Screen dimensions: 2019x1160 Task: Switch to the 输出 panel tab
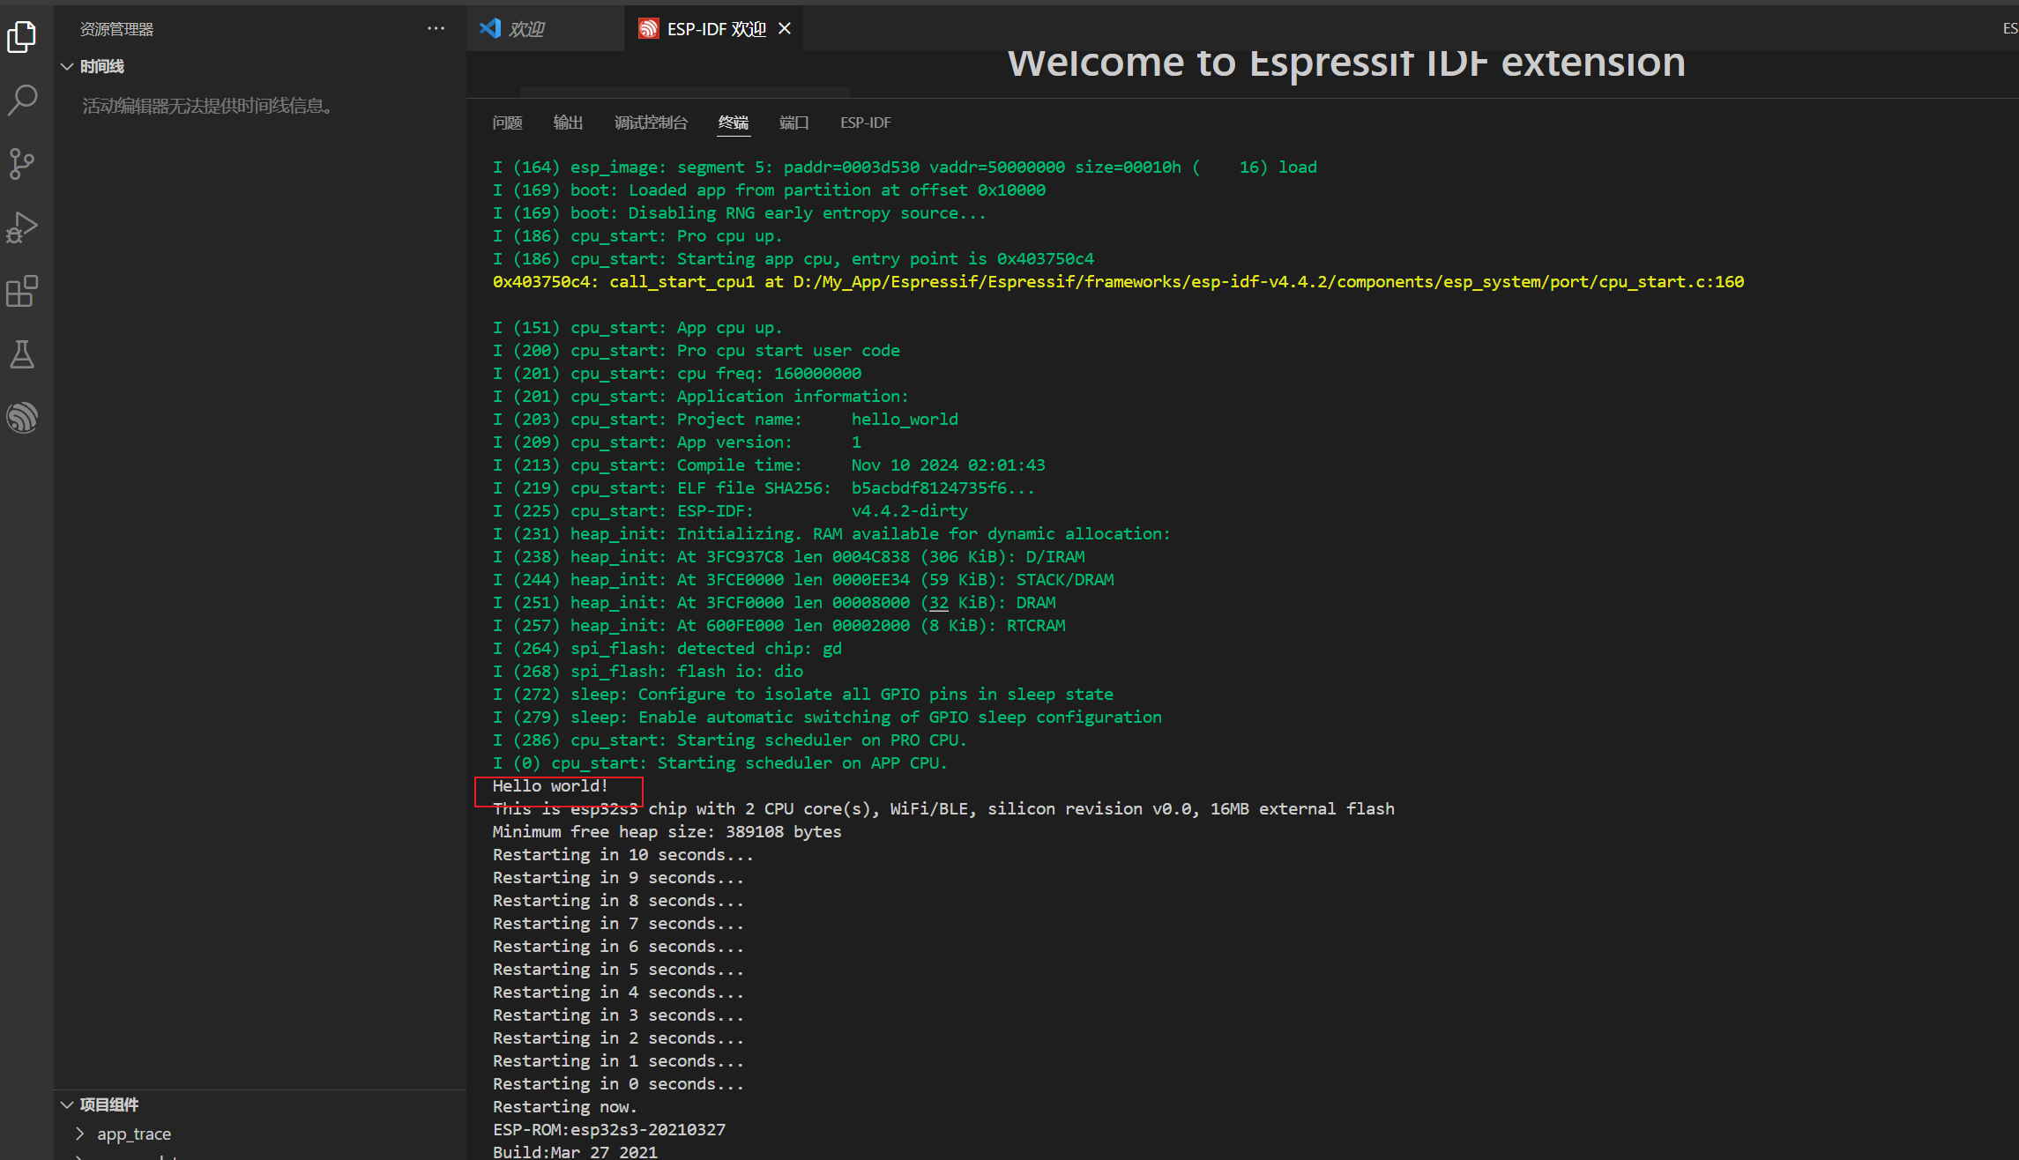(x=568, y=123)
